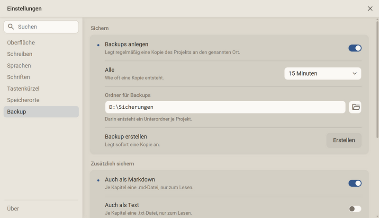Image resolution: width=379 pixels, height=218 pixels.
Task: Click the text 'Darin entsteht ein Unterordner je Projekt.'
Action: 148,119
